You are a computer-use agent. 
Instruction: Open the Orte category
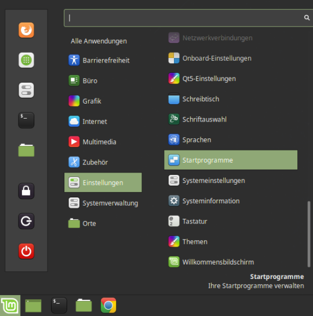[103, 223]
